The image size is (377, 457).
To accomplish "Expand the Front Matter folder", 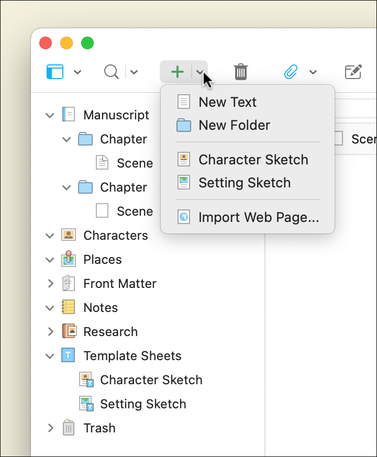I will coord(50,284).
